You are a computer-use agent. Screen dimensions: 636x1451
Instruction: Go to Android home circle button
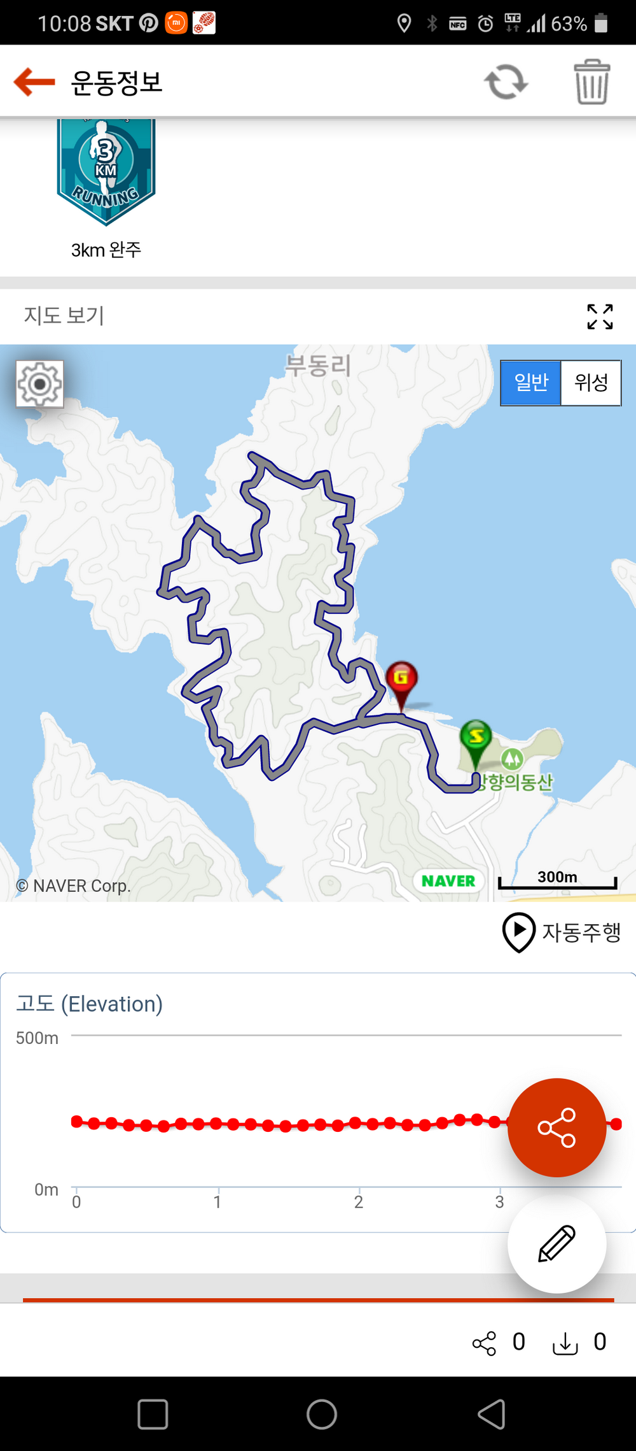point(322,1414)
